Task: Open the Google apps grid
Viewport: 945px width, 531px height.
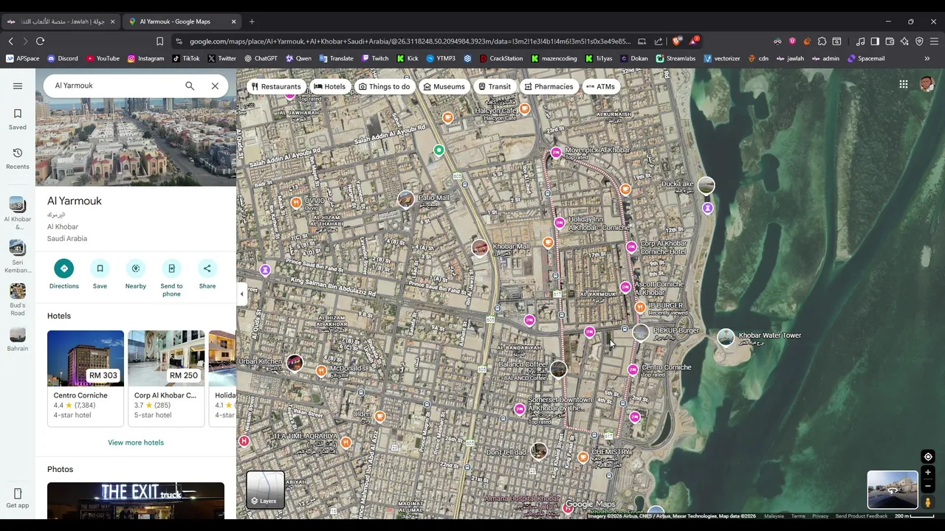Action: coord(903,84)
